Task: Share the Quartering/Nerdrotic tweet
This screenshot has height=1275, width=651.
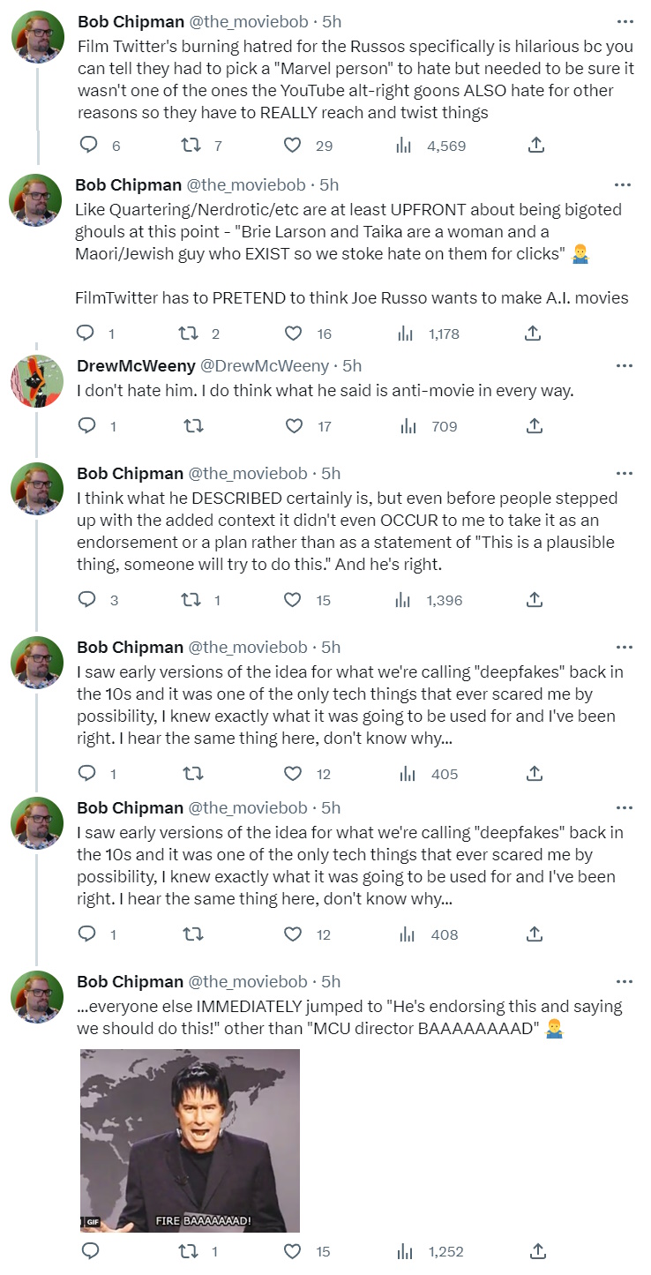Action: 533,334
